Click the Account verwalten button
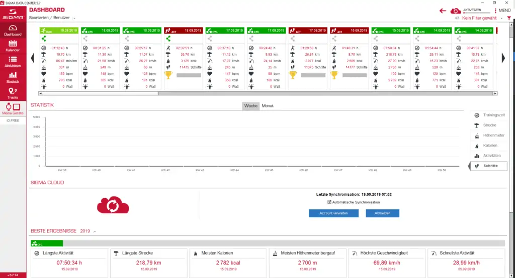Screen dimensions: 515x278 [333, 213]
